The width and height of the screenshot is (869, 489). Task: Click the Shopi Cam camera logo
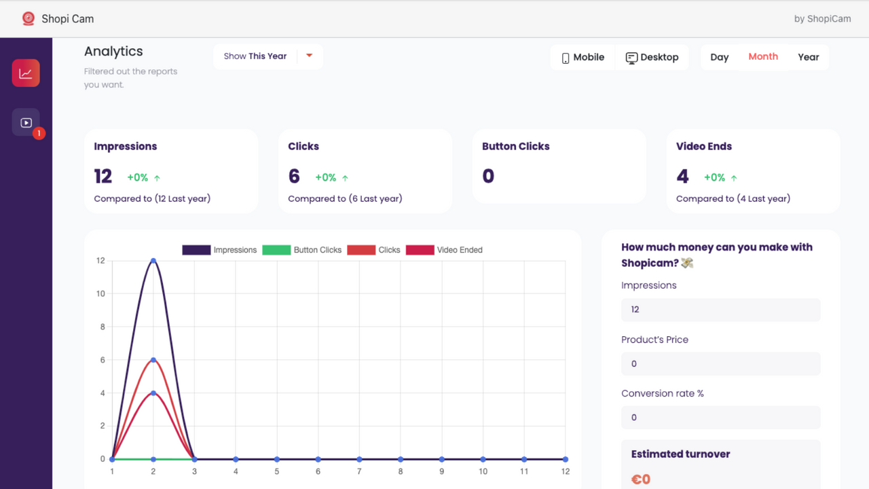pos(29,18)
